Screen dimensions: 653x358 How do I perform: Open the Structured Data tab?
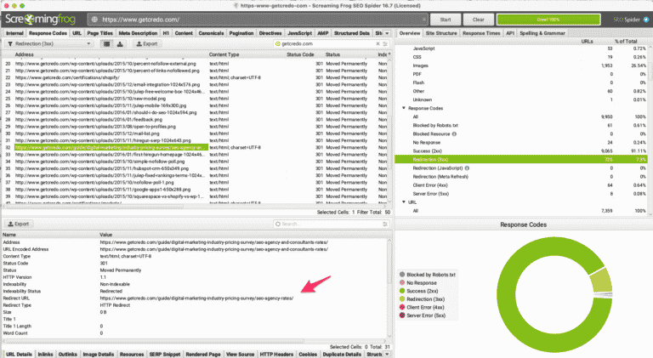click(x=352, y=33)
